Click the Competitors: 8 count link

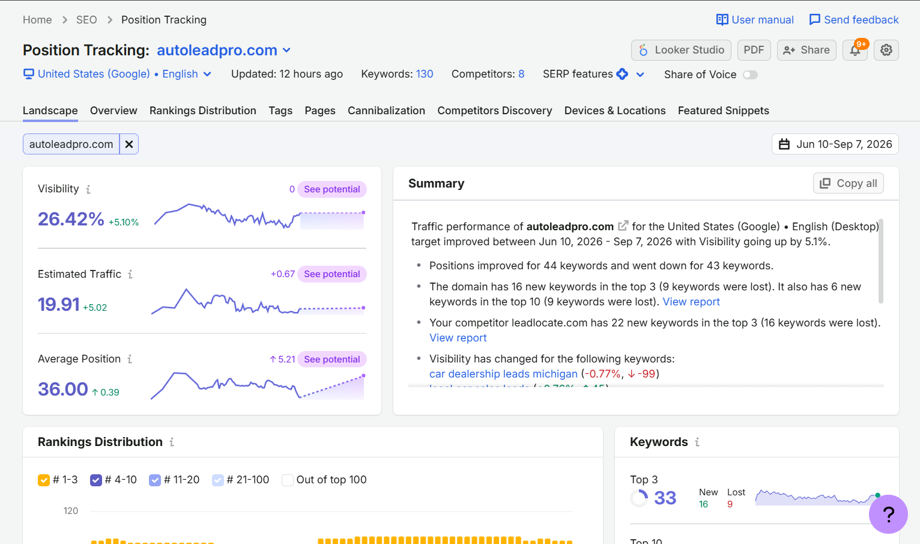521,74
